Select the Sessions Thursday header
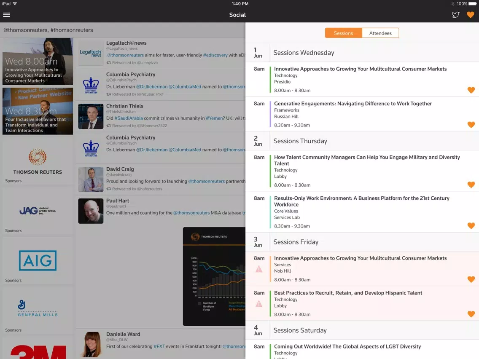The image size is (479, 359). (362, 141)
